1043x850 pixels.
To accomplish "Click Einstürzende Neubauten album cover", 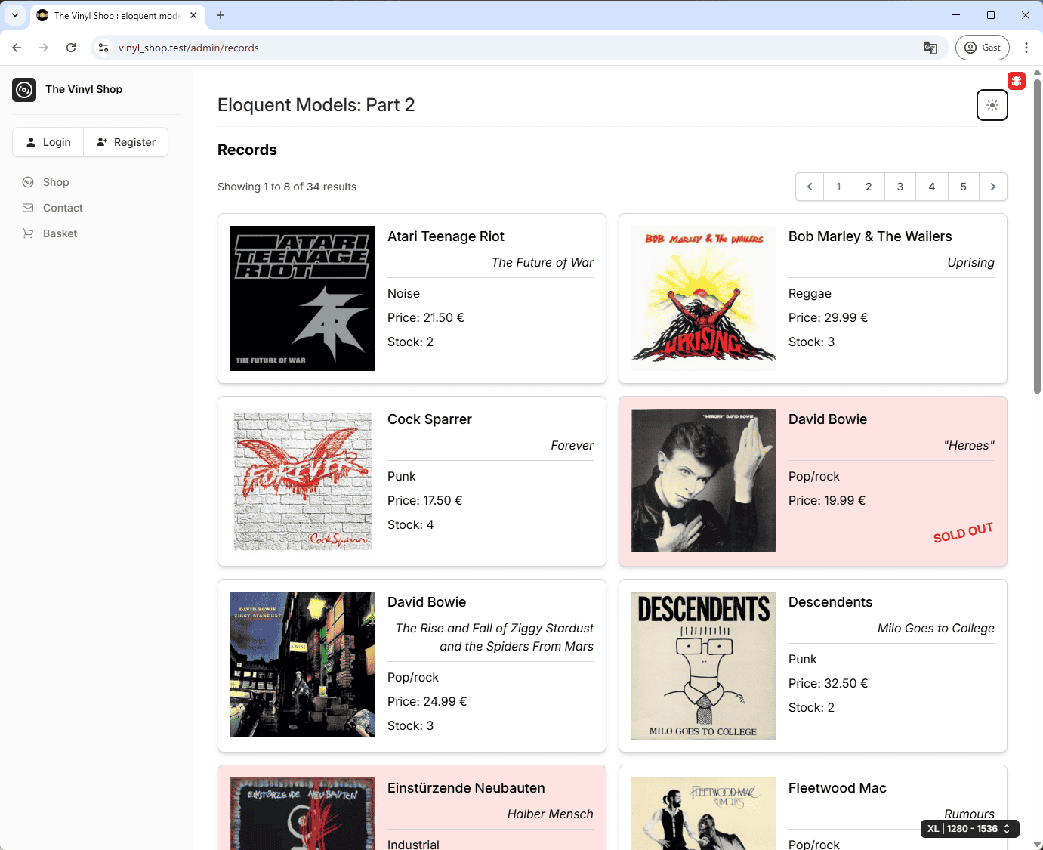I will 303,814.
